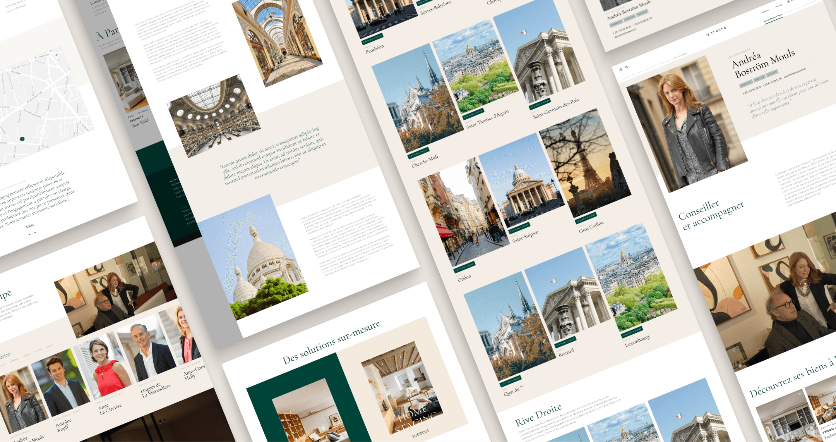Click the Varenne logo in the profile page header
This screenshot has width=836, height=442.
pyautogui.click(x=716, y=31)
